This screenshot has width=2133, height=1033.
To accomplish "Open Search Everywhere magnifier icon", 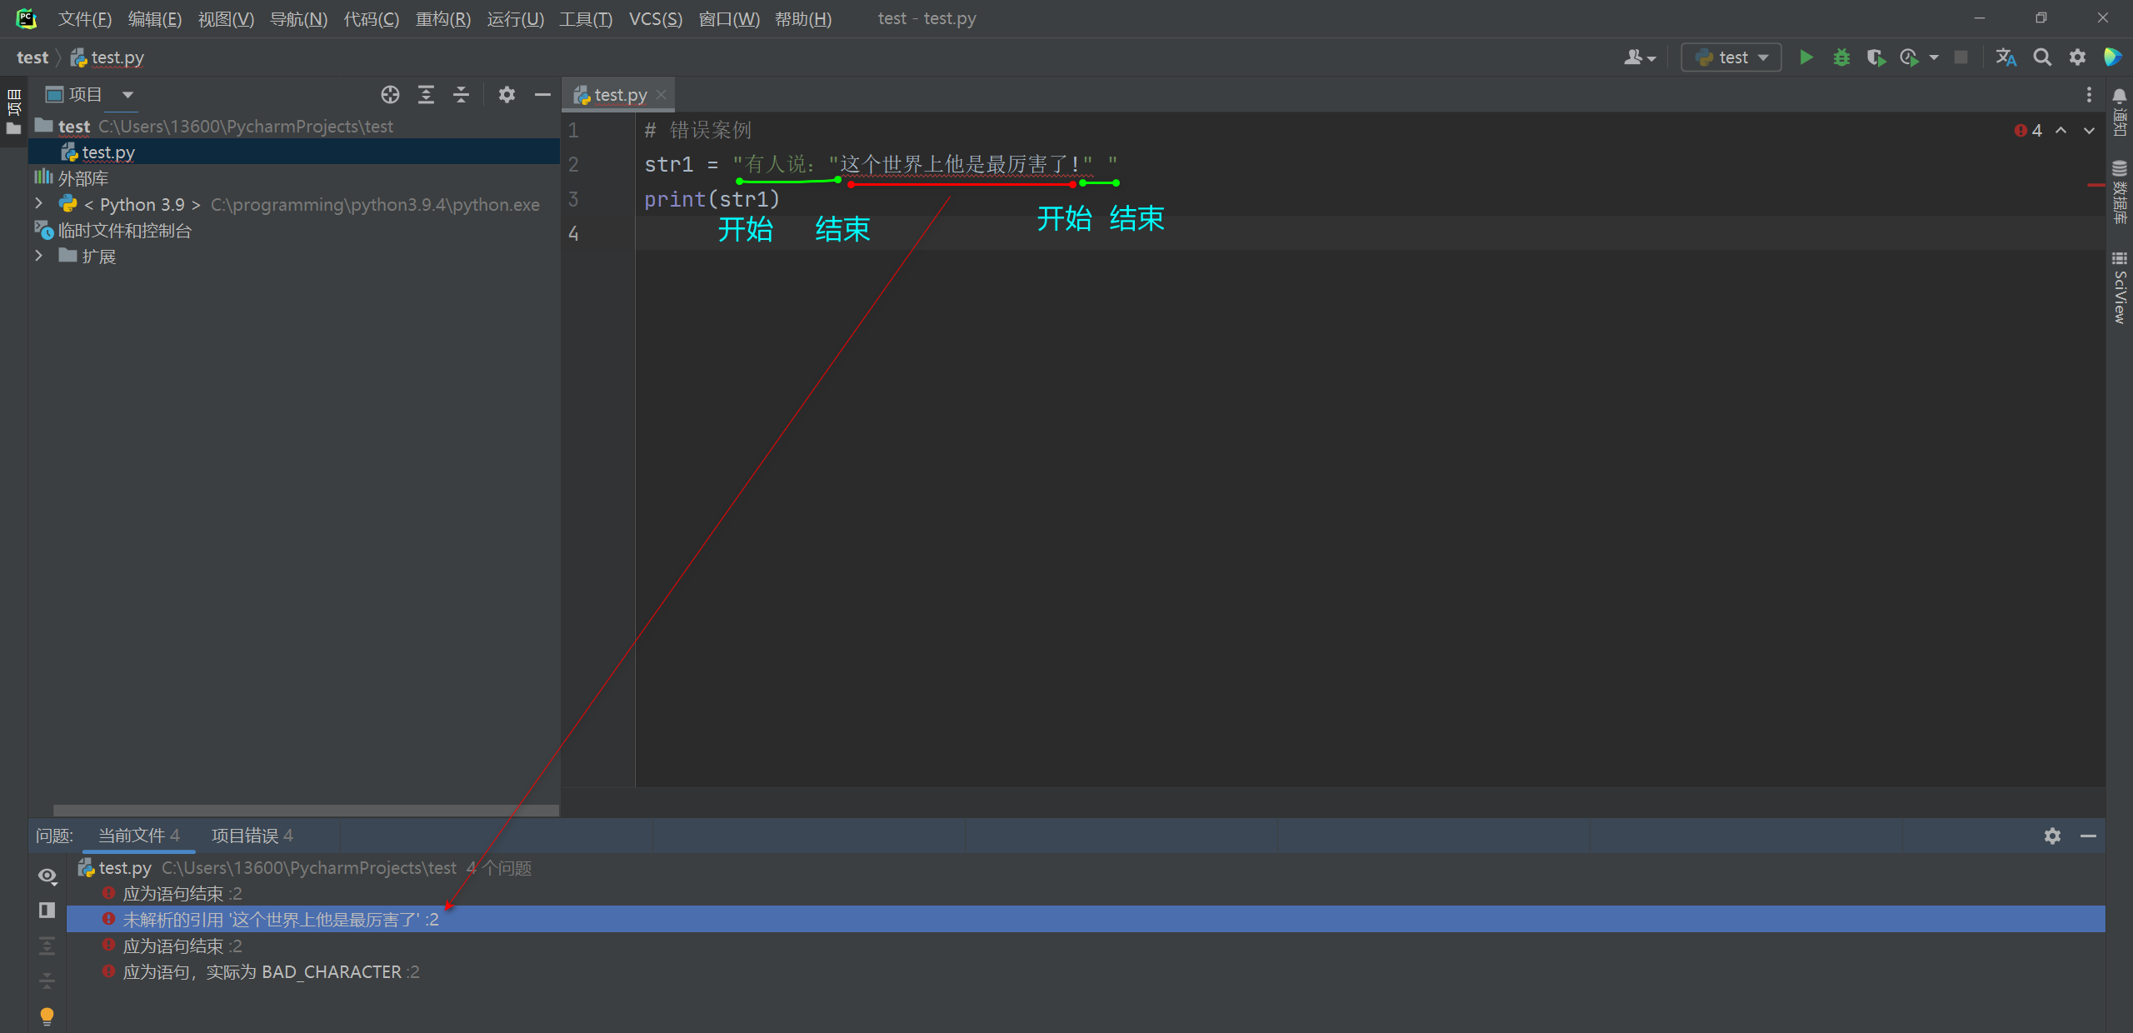I will (x=2041, y=57).
